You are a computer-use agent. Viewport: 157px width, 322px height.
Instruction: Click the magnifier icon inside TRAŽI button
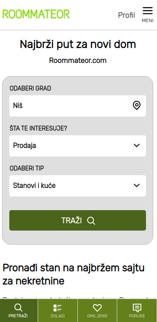tap(91, 221)
